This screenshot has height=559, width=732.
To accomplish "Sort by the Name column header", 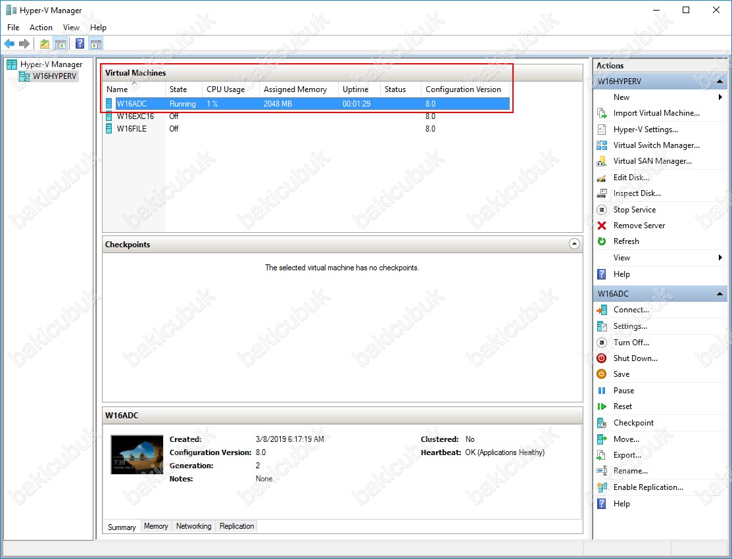I will [x=134, y=89].
